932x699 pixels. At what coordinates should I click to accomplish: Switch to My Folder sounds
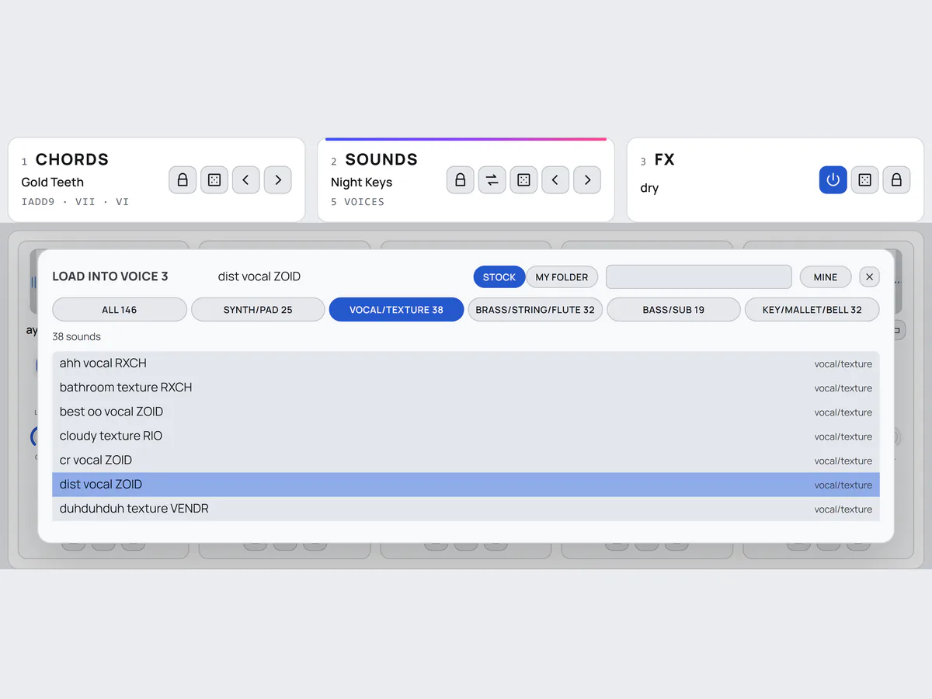tap(562, 277)
